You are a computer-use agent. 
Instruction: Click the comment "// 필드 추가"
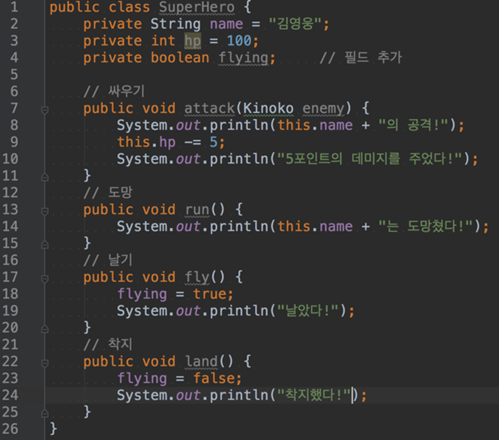tap(361, 57)
